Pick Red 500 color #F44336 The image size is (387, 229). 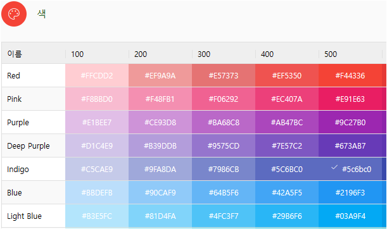[x=350, y=75]
